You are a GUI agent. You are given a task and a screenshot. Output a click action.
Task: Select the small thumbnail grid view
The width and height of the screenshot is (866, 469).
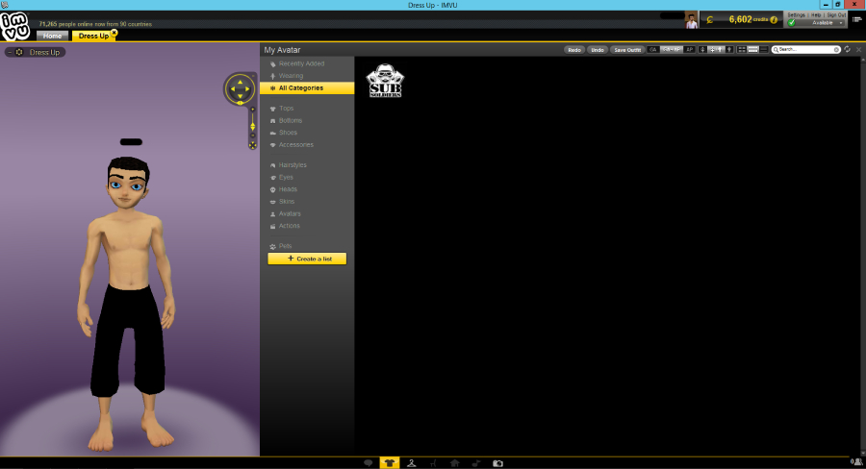742,50
